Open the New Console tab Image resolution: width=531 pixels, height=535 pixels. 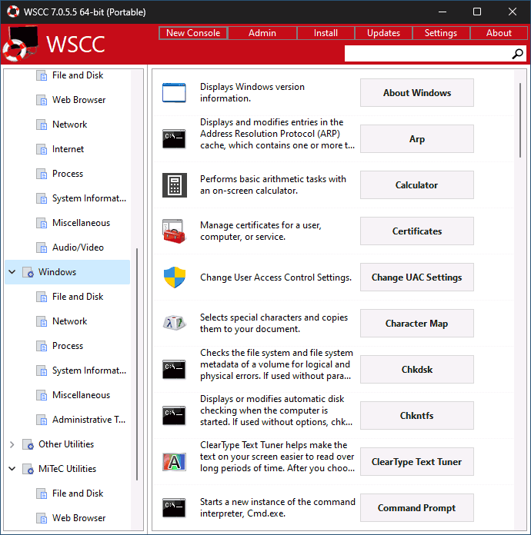tap(193, 33)
